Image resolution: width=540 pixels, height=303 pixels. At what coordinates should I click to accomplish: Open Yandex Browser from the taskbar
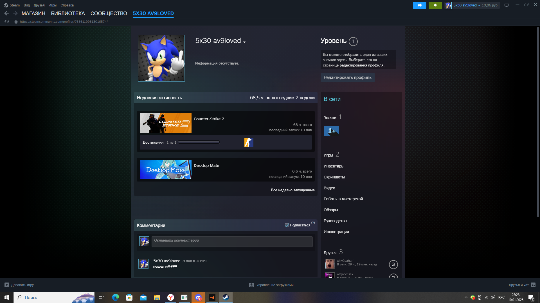[x=170, y=297]
